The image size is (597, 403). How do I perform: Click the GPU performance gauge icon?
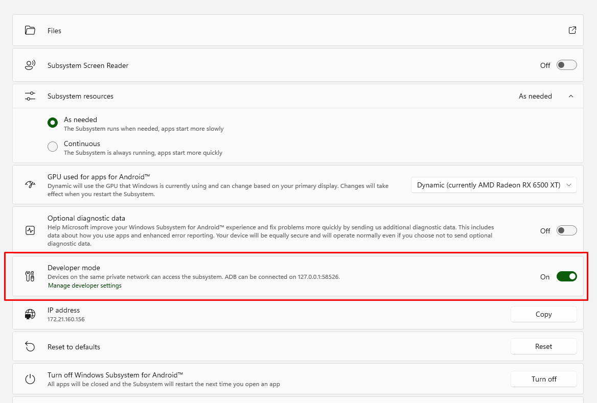(30, 185)
